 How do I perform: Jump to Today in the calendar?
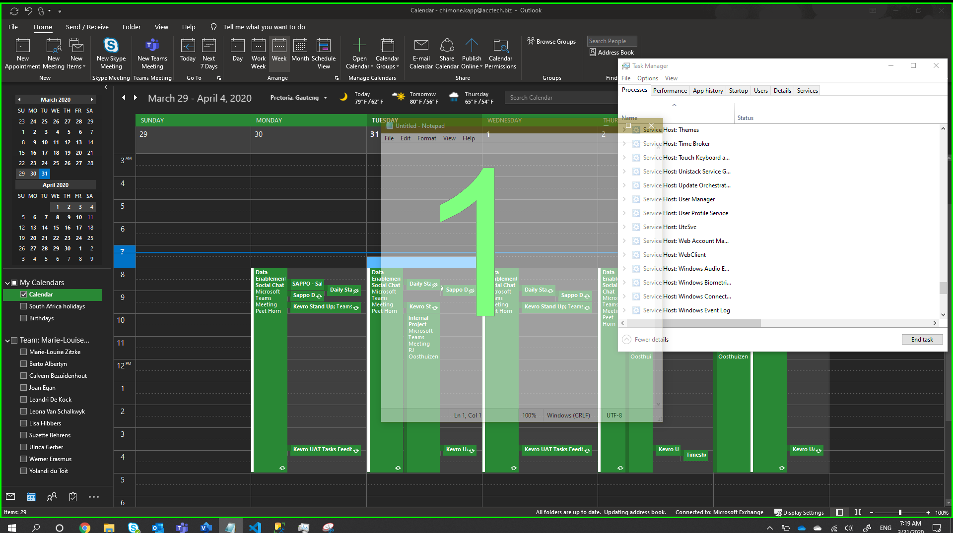[188, 50]
